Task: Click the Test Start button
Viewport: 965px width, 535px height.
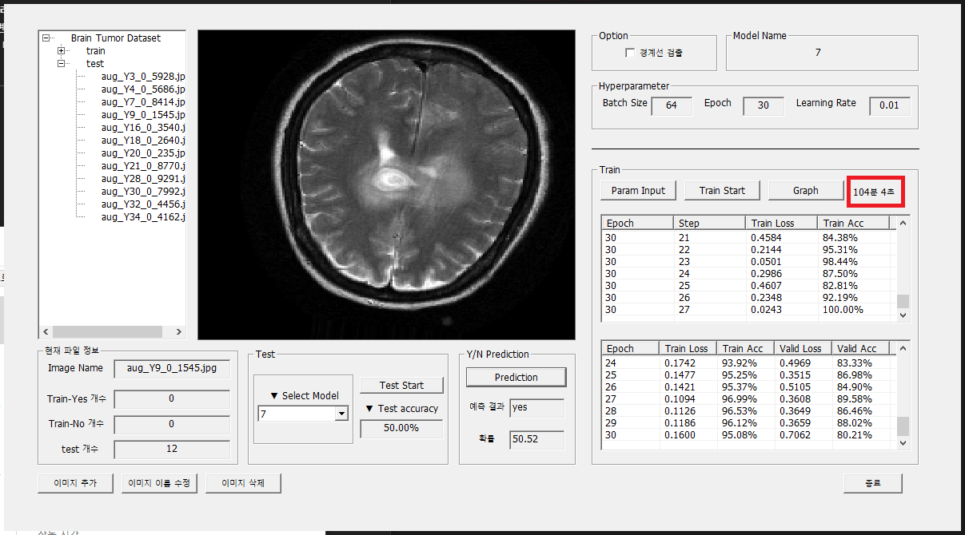Action: tap(401, 385)
